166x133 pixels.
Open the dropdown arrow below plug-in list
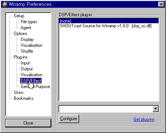[x=156, y=109]
